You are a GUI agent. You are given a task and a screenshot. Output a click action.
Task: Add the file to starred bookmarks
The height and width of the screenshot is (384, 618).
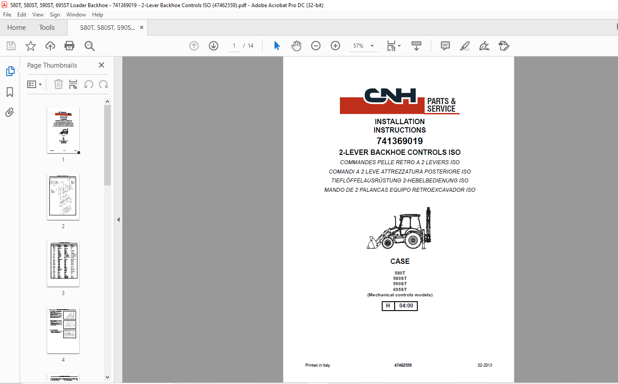30,46
